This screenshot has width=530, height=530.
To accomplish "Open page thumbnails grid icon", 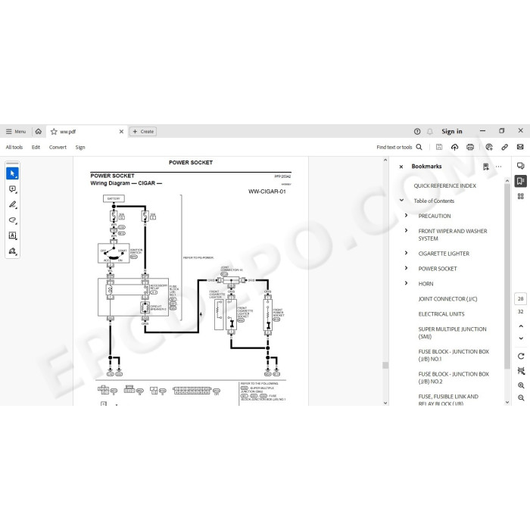I will click(x=521, y=196).
